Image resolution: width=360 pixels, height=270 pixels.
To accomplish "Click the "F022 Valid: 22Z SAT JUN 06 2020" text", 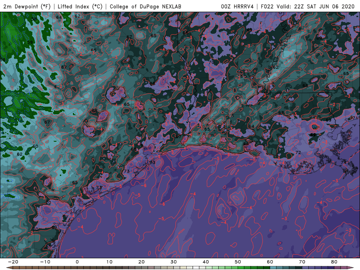I will [308, 6].
